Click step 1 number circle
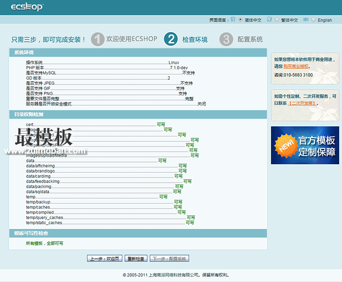This screenshot has width=342, height=282. point(98,39)
